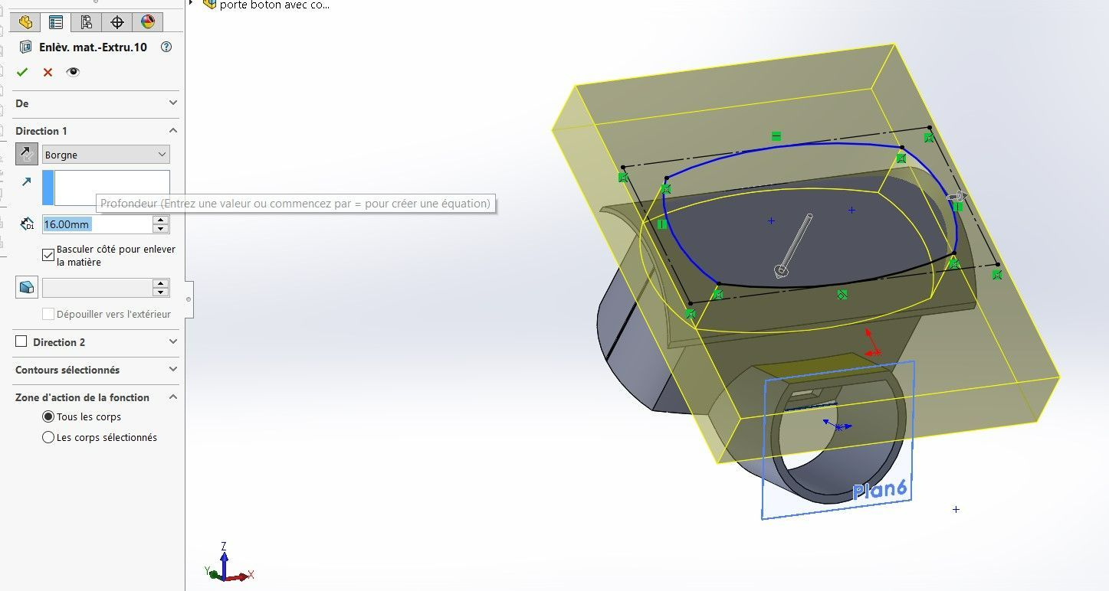Tick the Dépouiller vers l'extérieur checkbox

coord(48,314)
